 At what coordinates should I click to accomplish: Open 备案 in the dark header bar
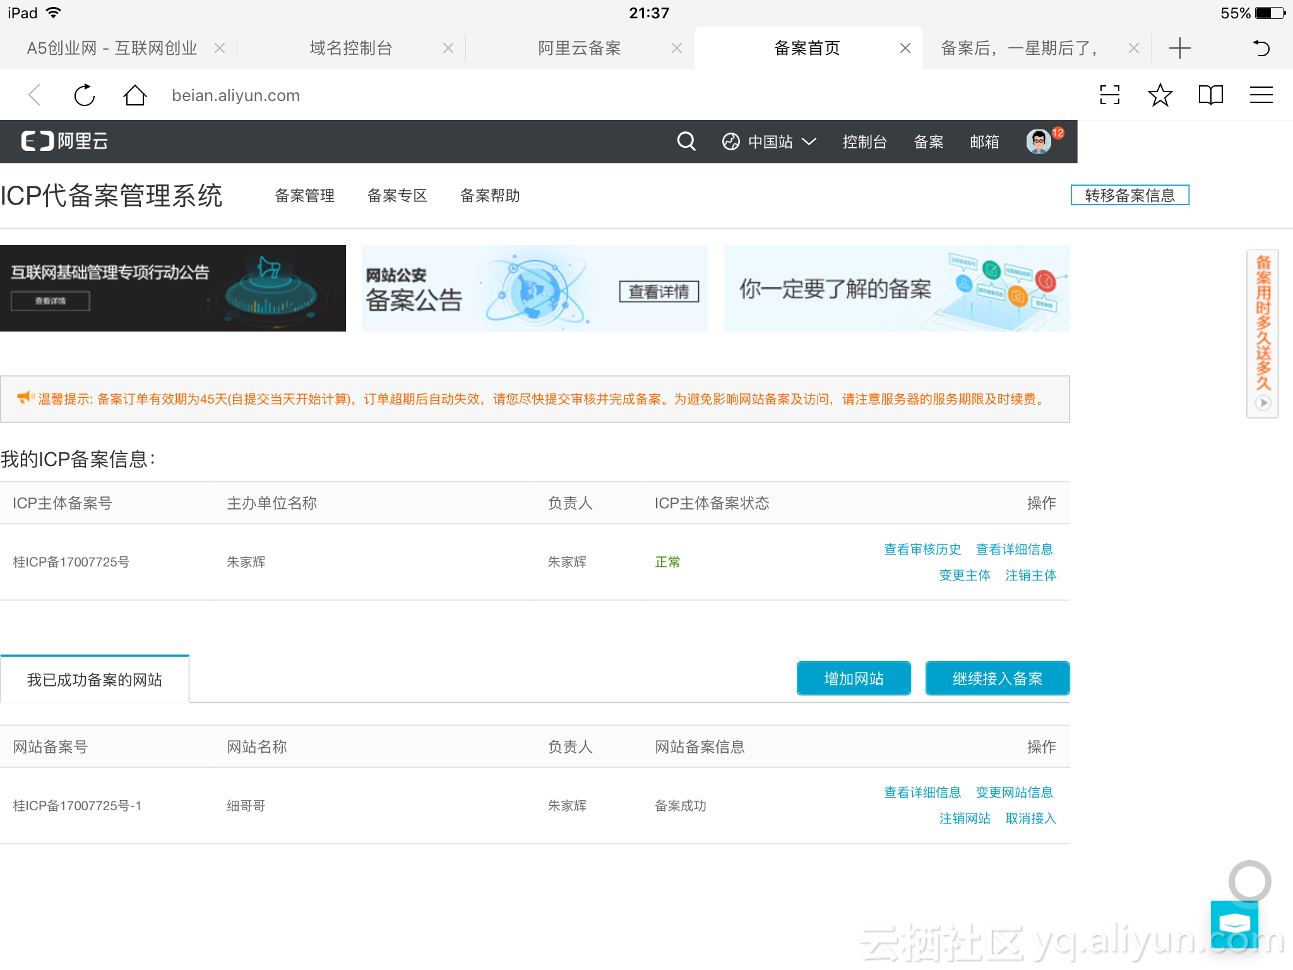point(928,141)
